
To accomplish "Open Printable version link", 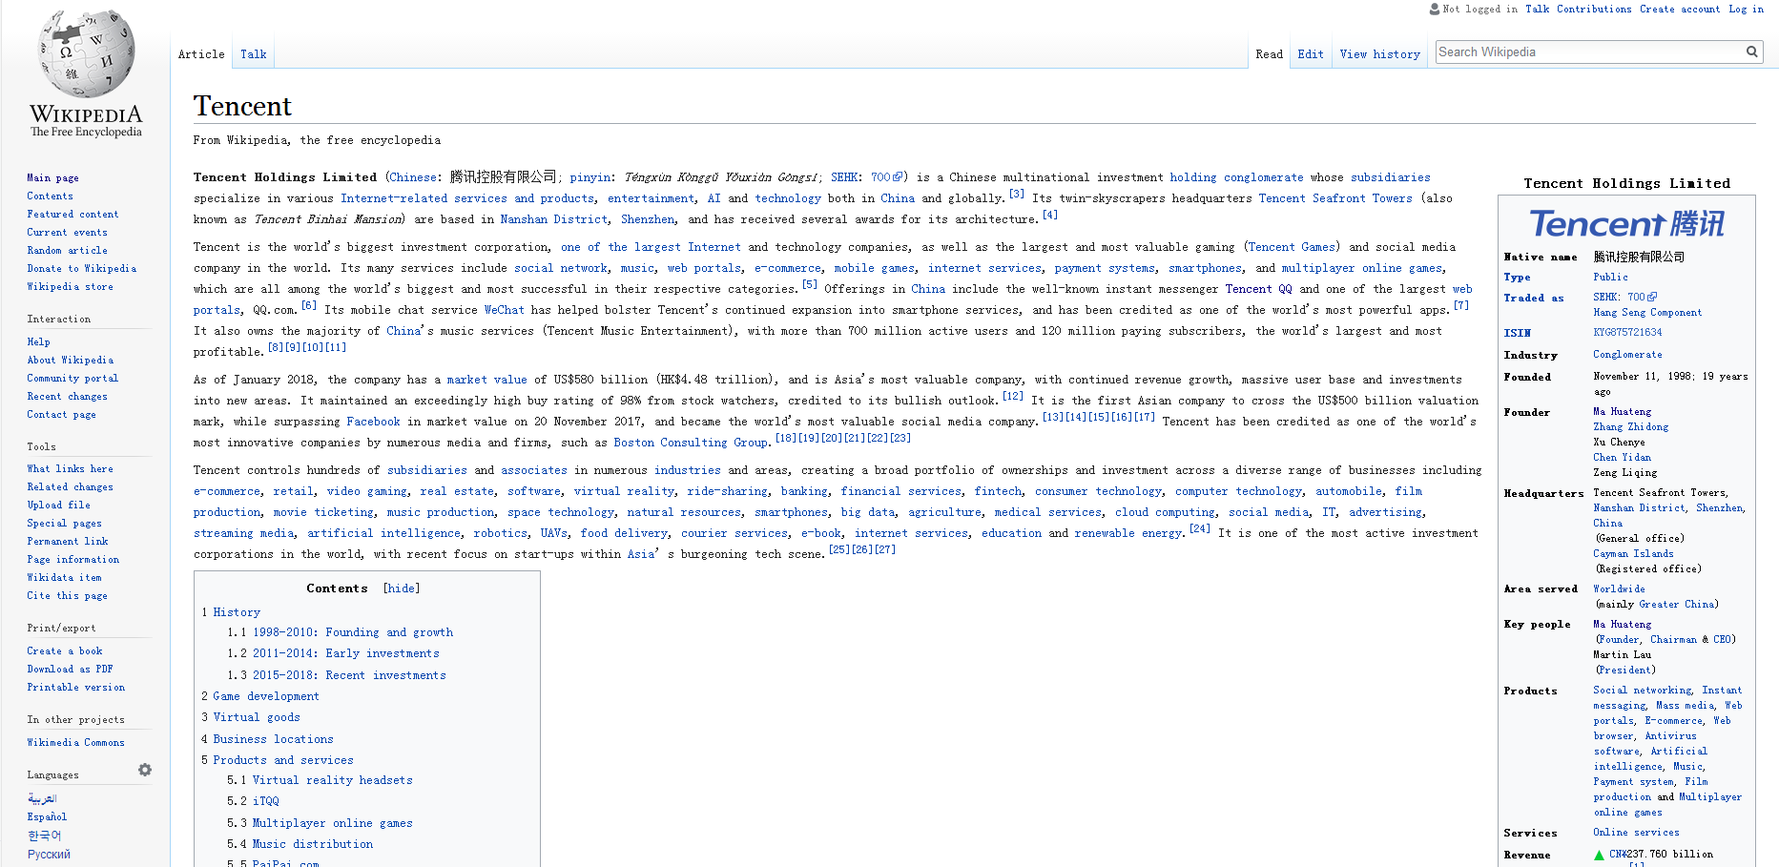I will pos(76,687).
